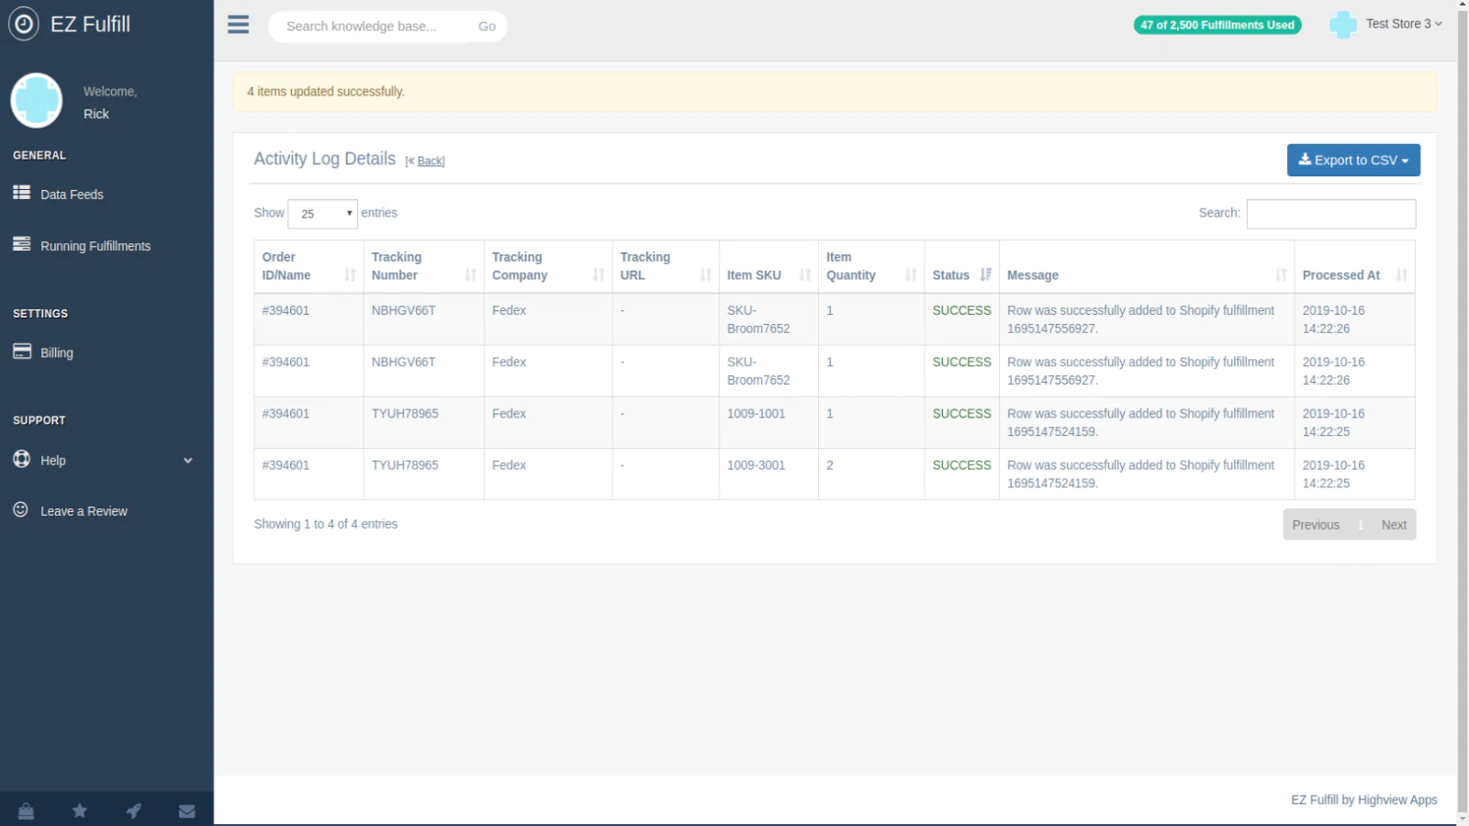Click the table Search input field
The image size is (1469, 826).
(x=1330, y=214)
